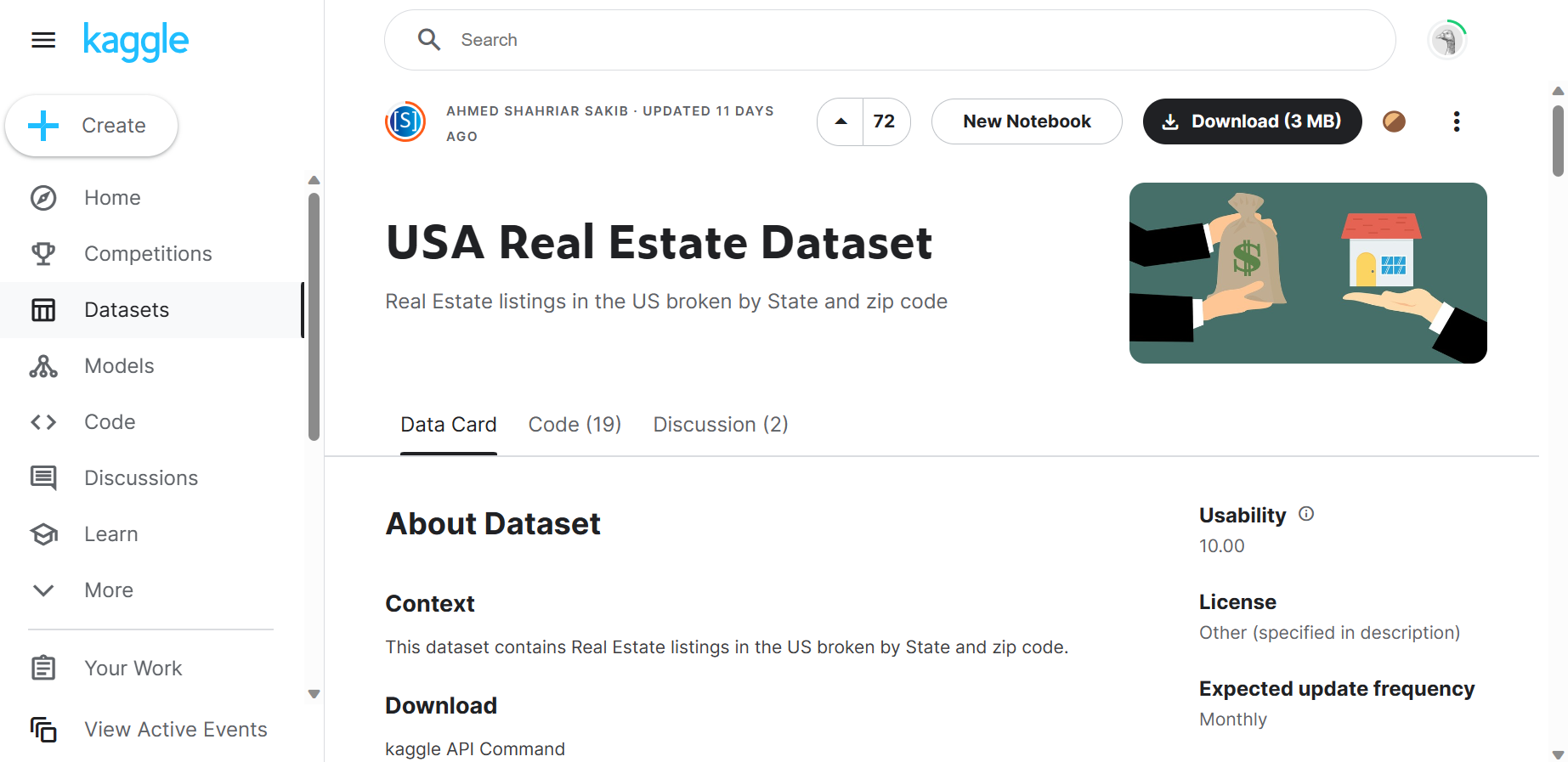
Task: Open the three-dot more options menu
Action: coord(1457,121)
